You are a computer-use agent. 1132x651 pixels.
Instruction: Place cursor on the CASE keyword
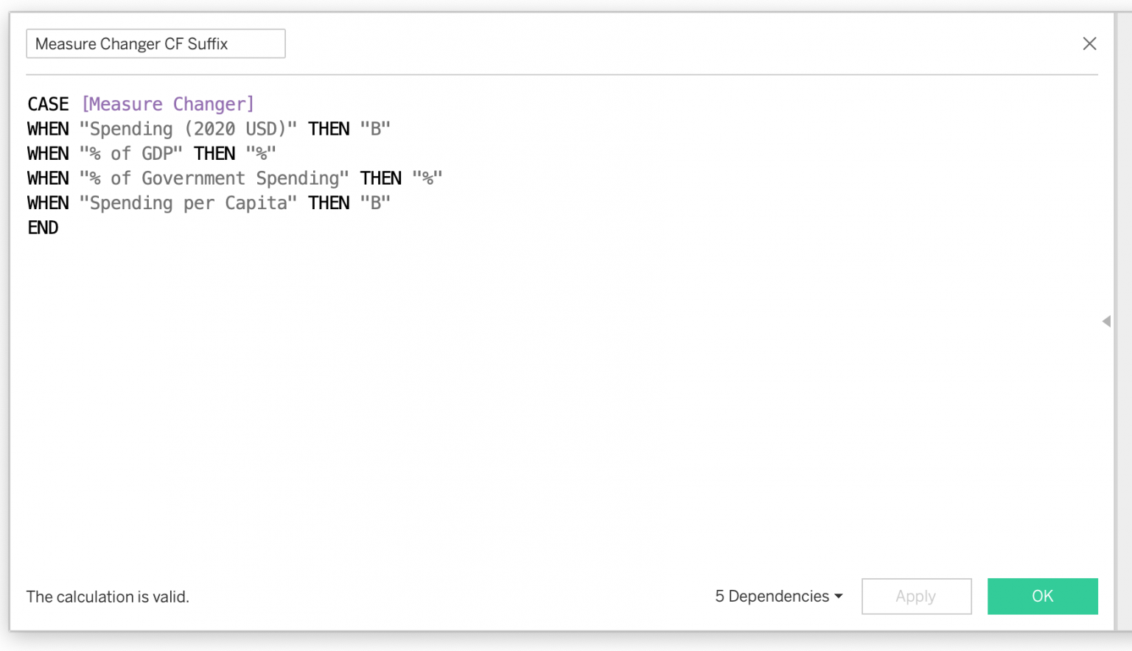click(x=47, y=104)
